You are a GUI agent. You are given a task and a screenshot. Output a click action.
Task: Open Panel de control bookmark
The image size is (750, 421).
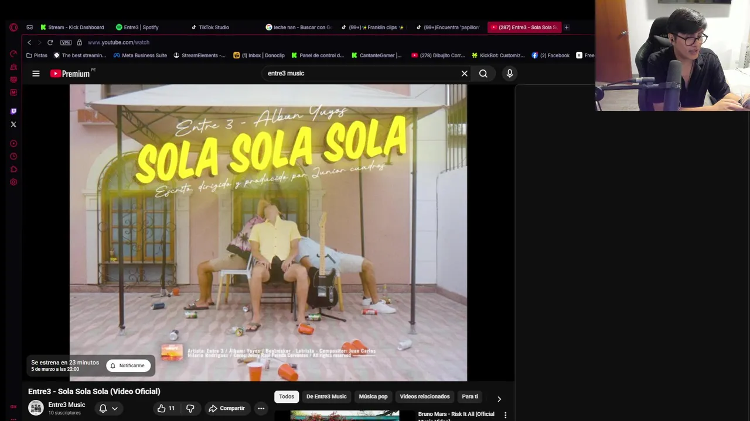tap(318, 56)
